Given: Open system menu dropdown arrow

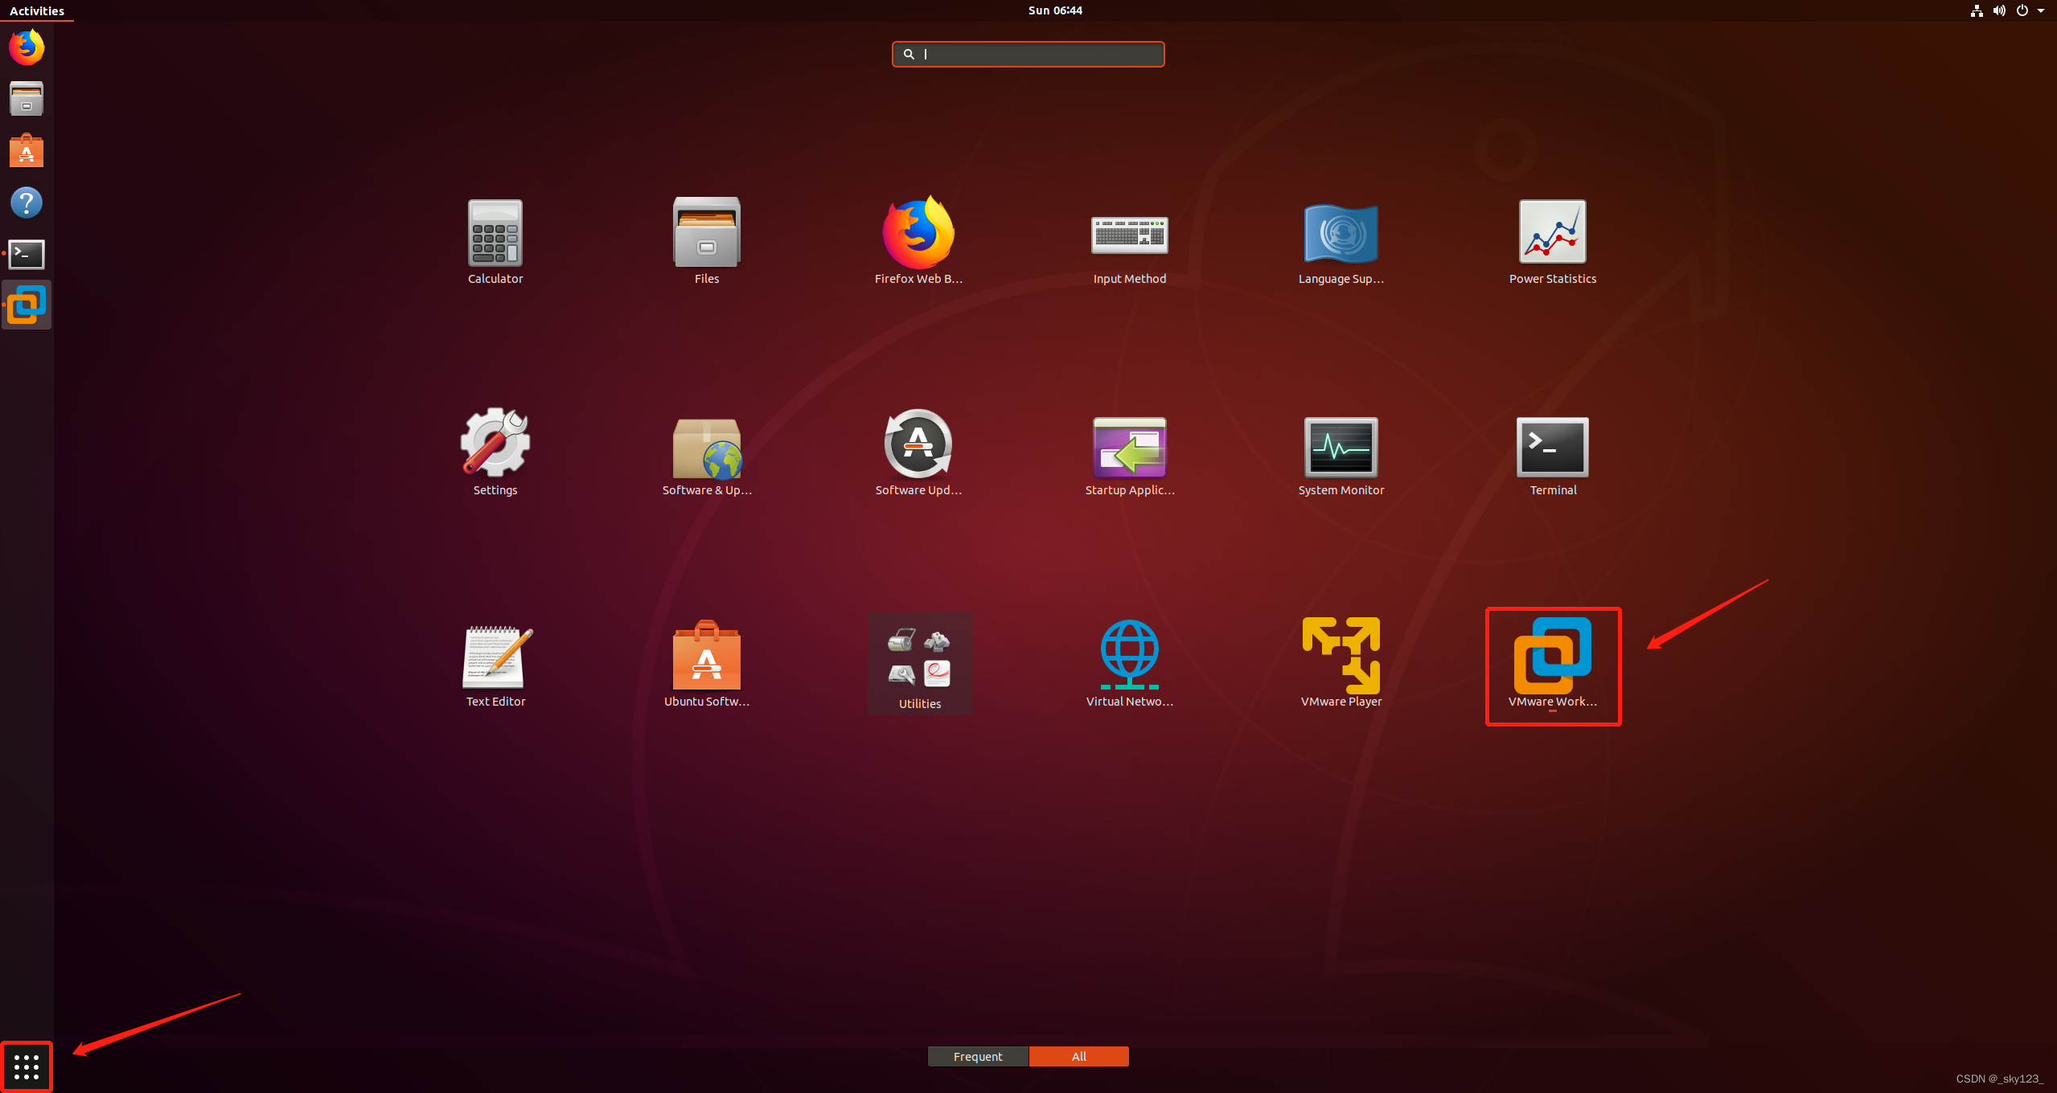Looking at the screenshot, I should coord(2041,10).
